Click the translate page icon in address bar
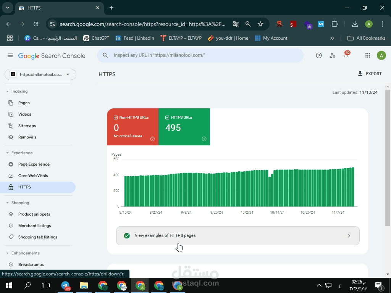 pyautogui.click(x=236, y=24)
